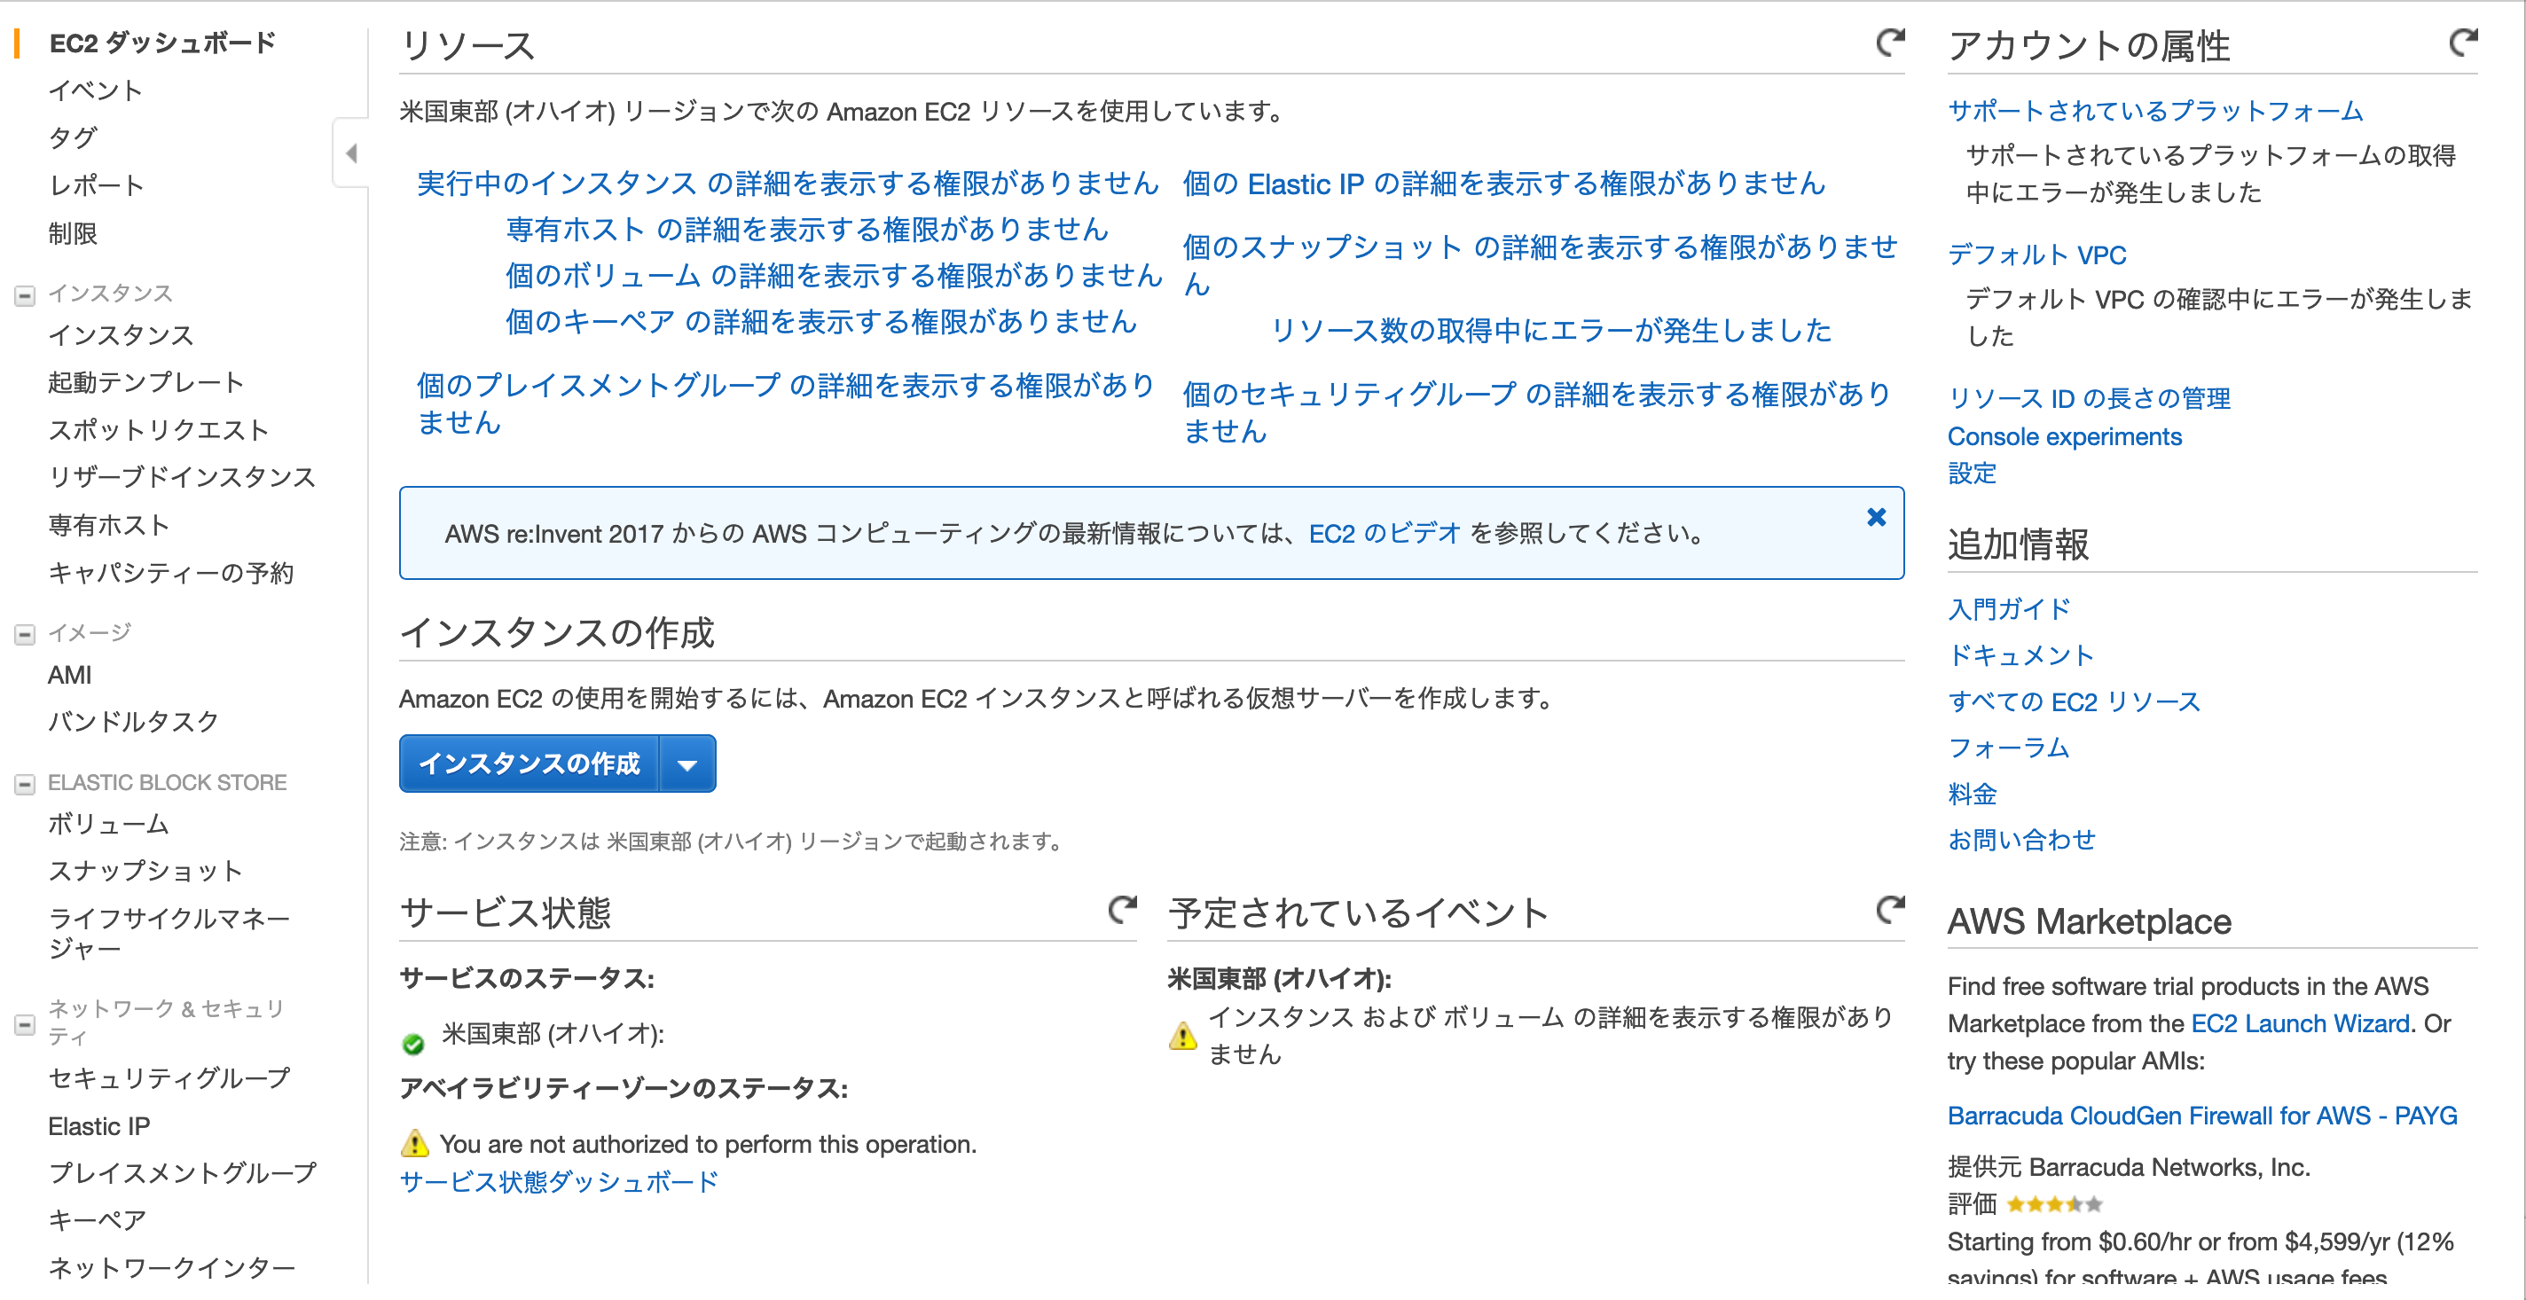This screenshot has width=2526, height=1300.
Task: Click 専有ホスト resource link in リソース
Action: tap(807, 229)
